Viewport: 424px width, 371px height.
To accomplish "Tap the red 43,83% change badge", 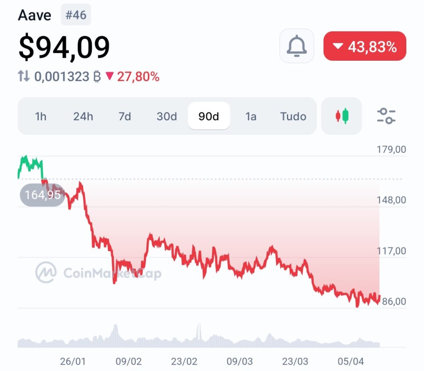I will point(365,46).
